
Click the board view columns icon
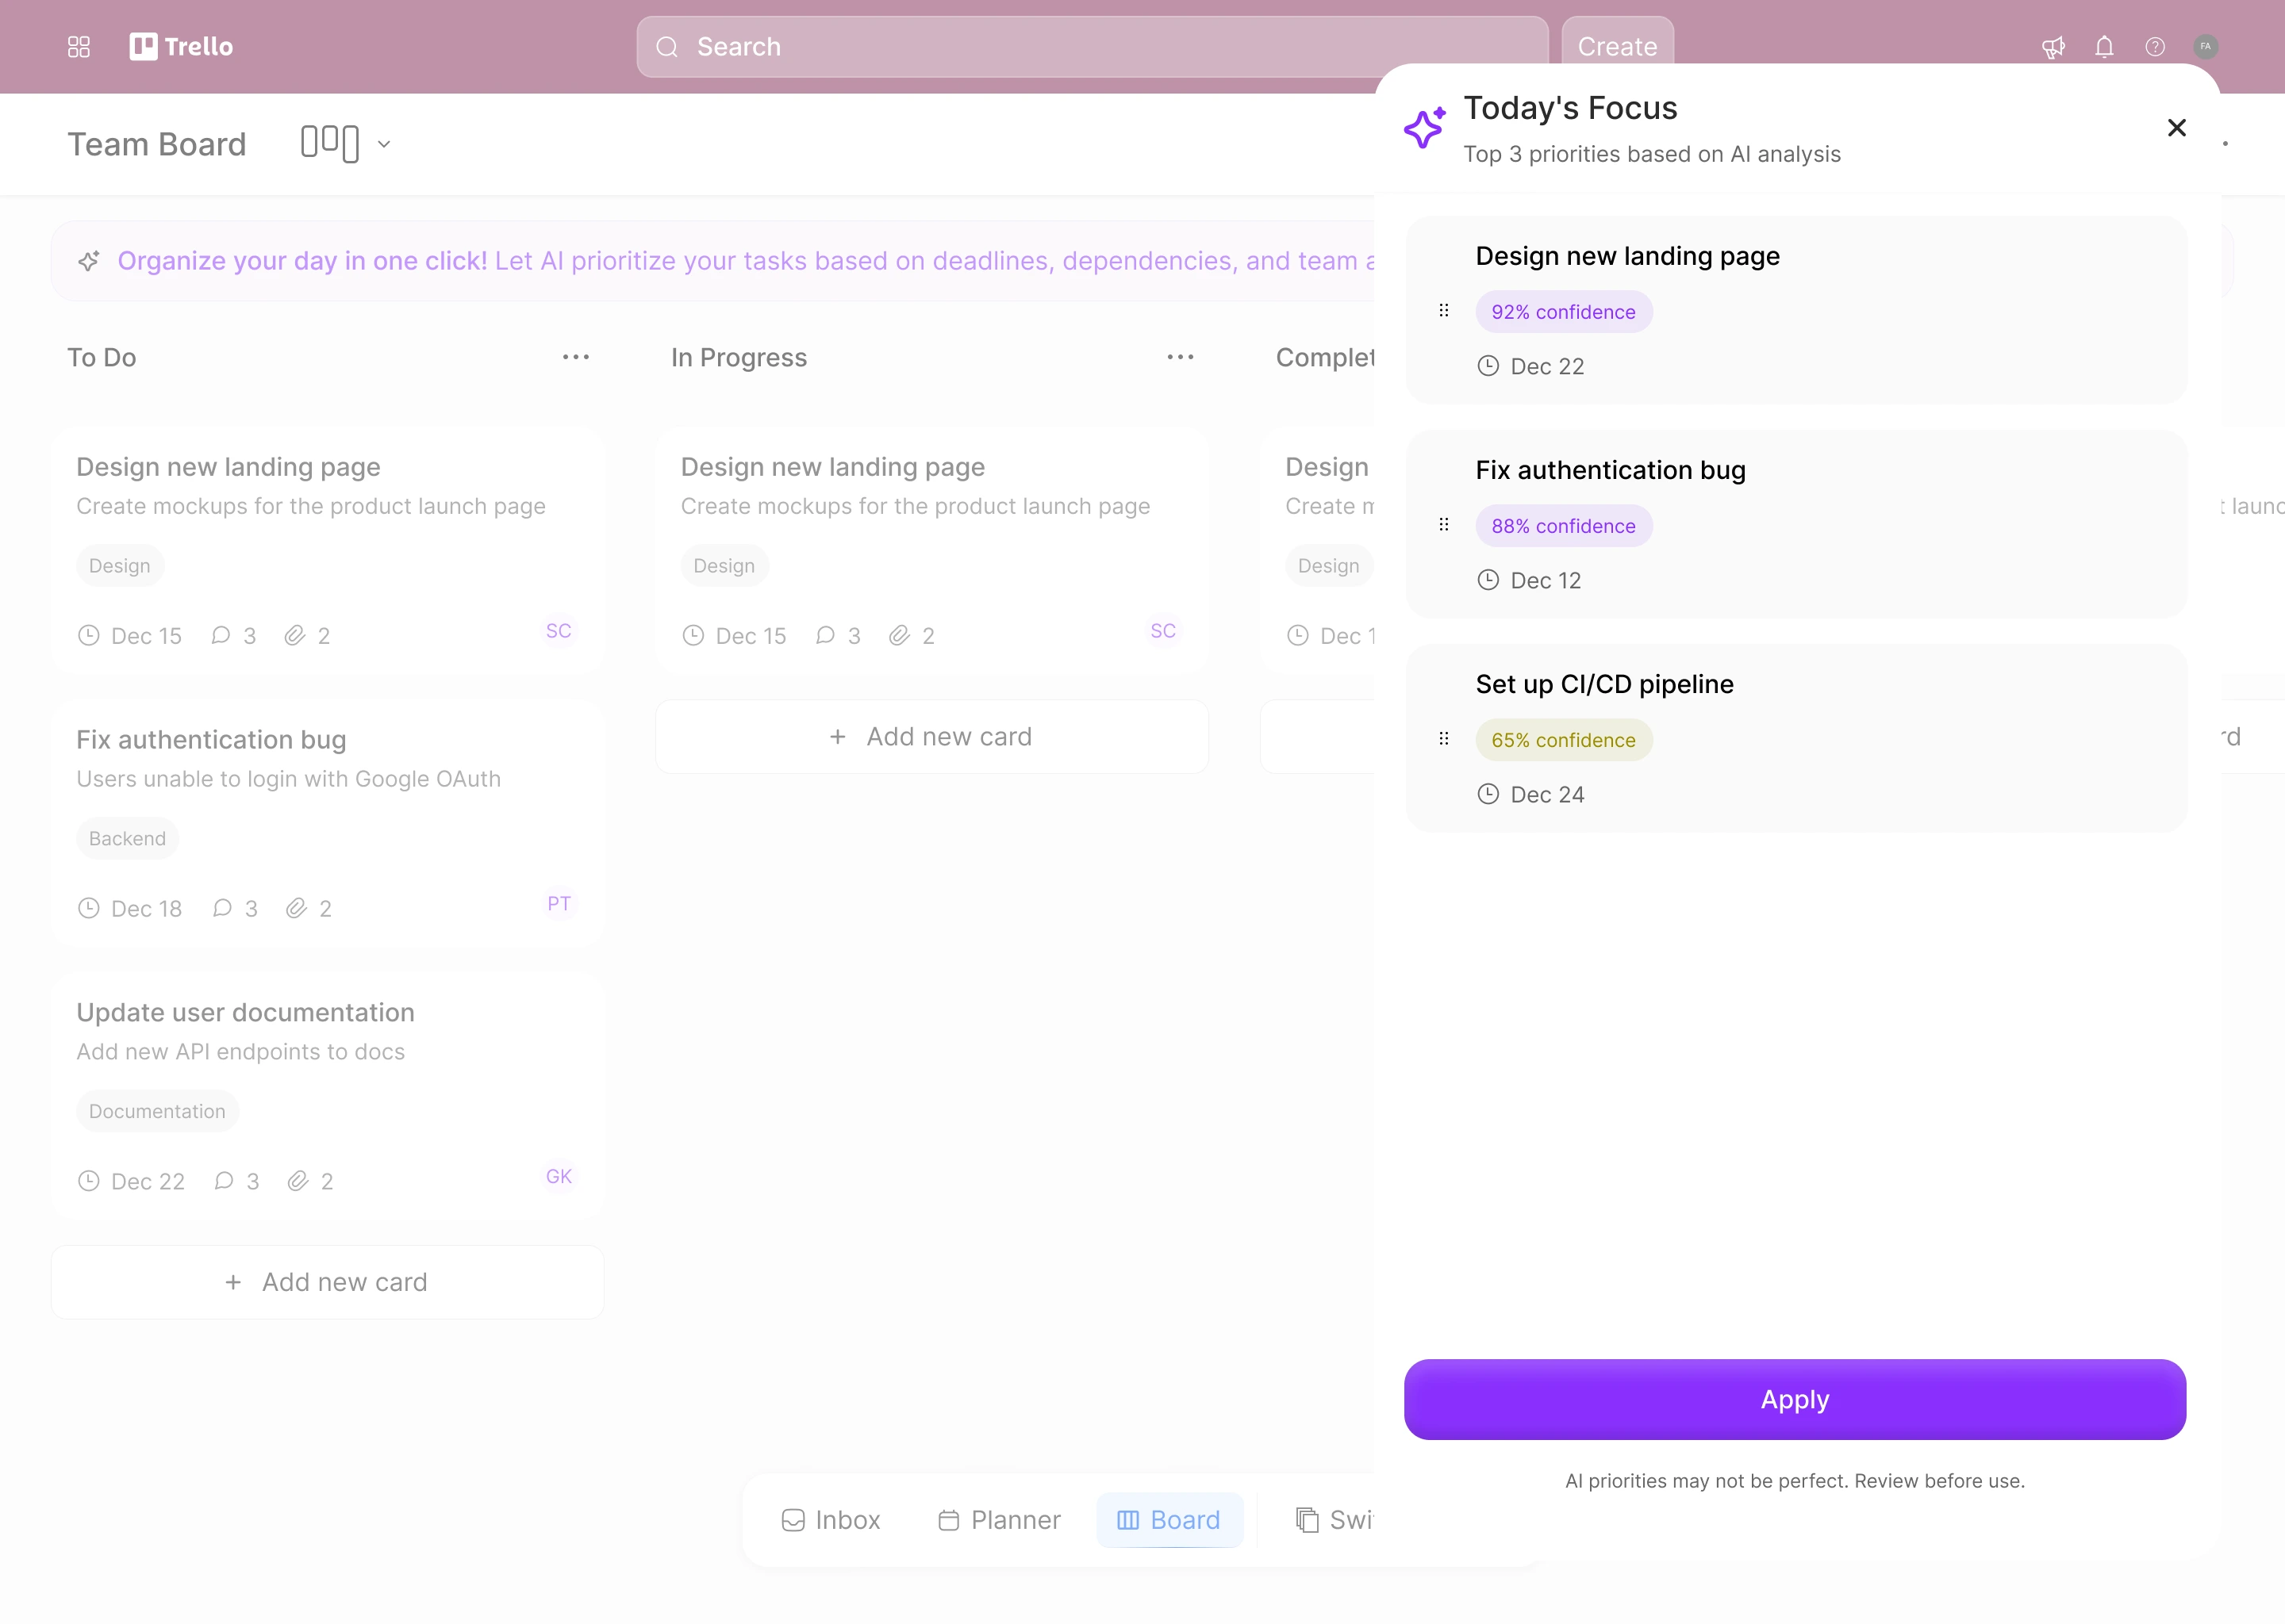pyautogui.click(x=330, y=144)
